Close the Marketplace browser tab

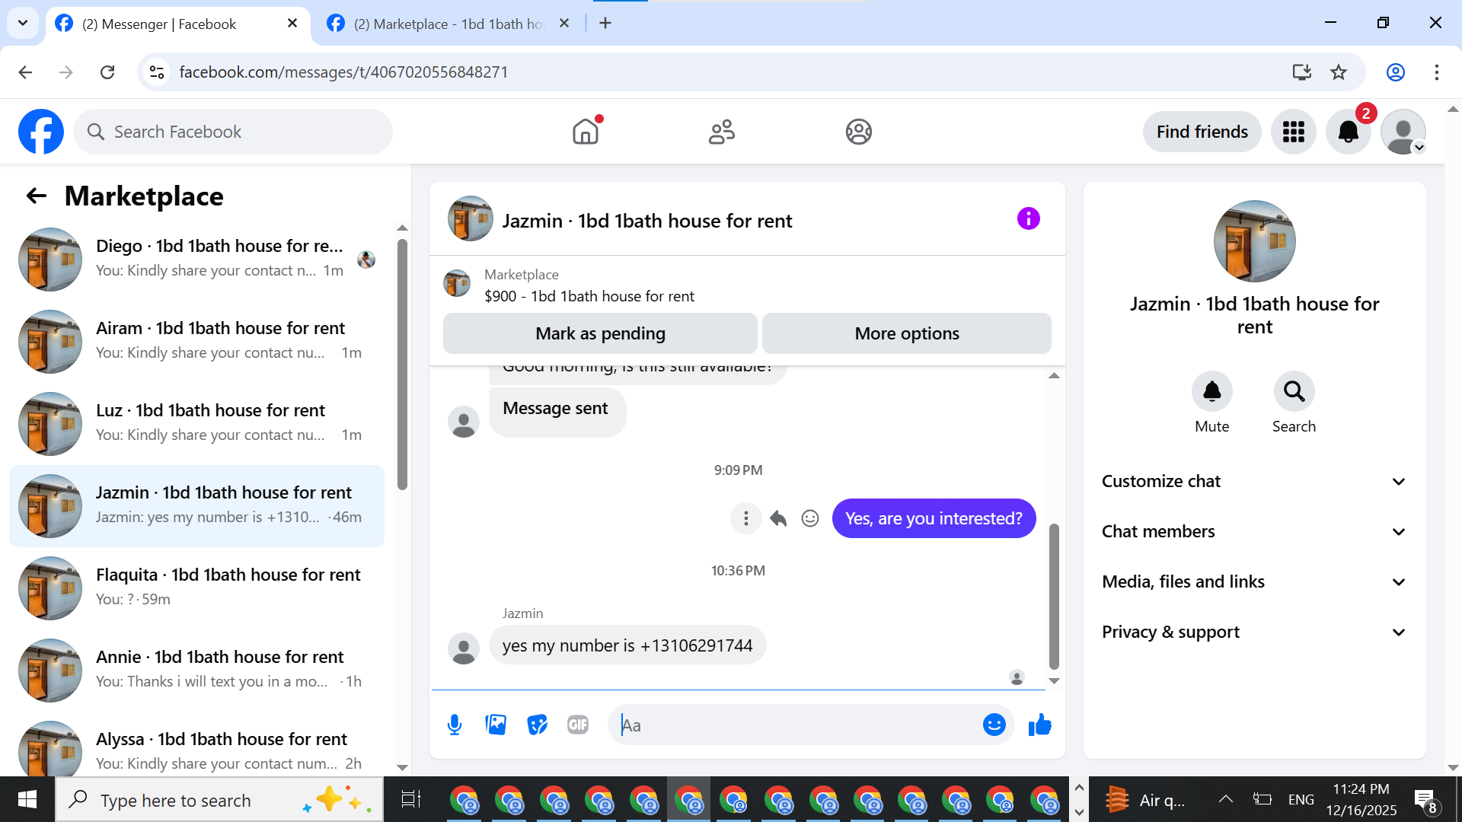pyautogui.click(x=564, y=24)
